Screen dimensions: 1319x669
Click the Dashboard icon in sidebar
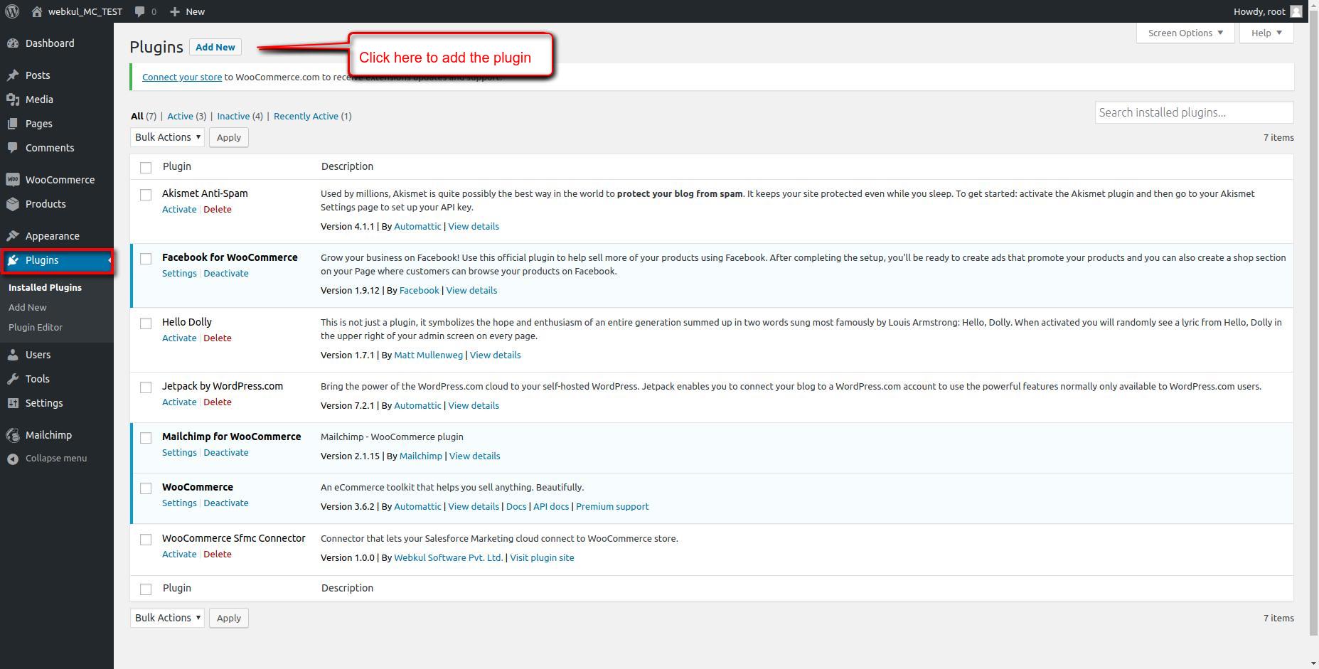pyautogui.click(x=13, y=43)
